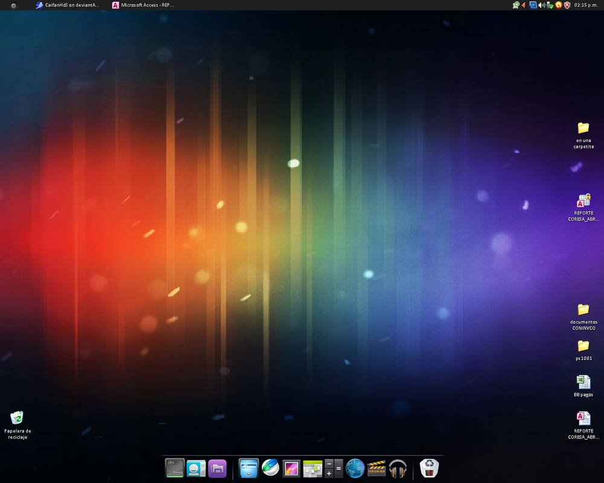Open the video editor clapperboard dock icon
Image resolution: width=604 pixels, height=483 pixels.
376,468
